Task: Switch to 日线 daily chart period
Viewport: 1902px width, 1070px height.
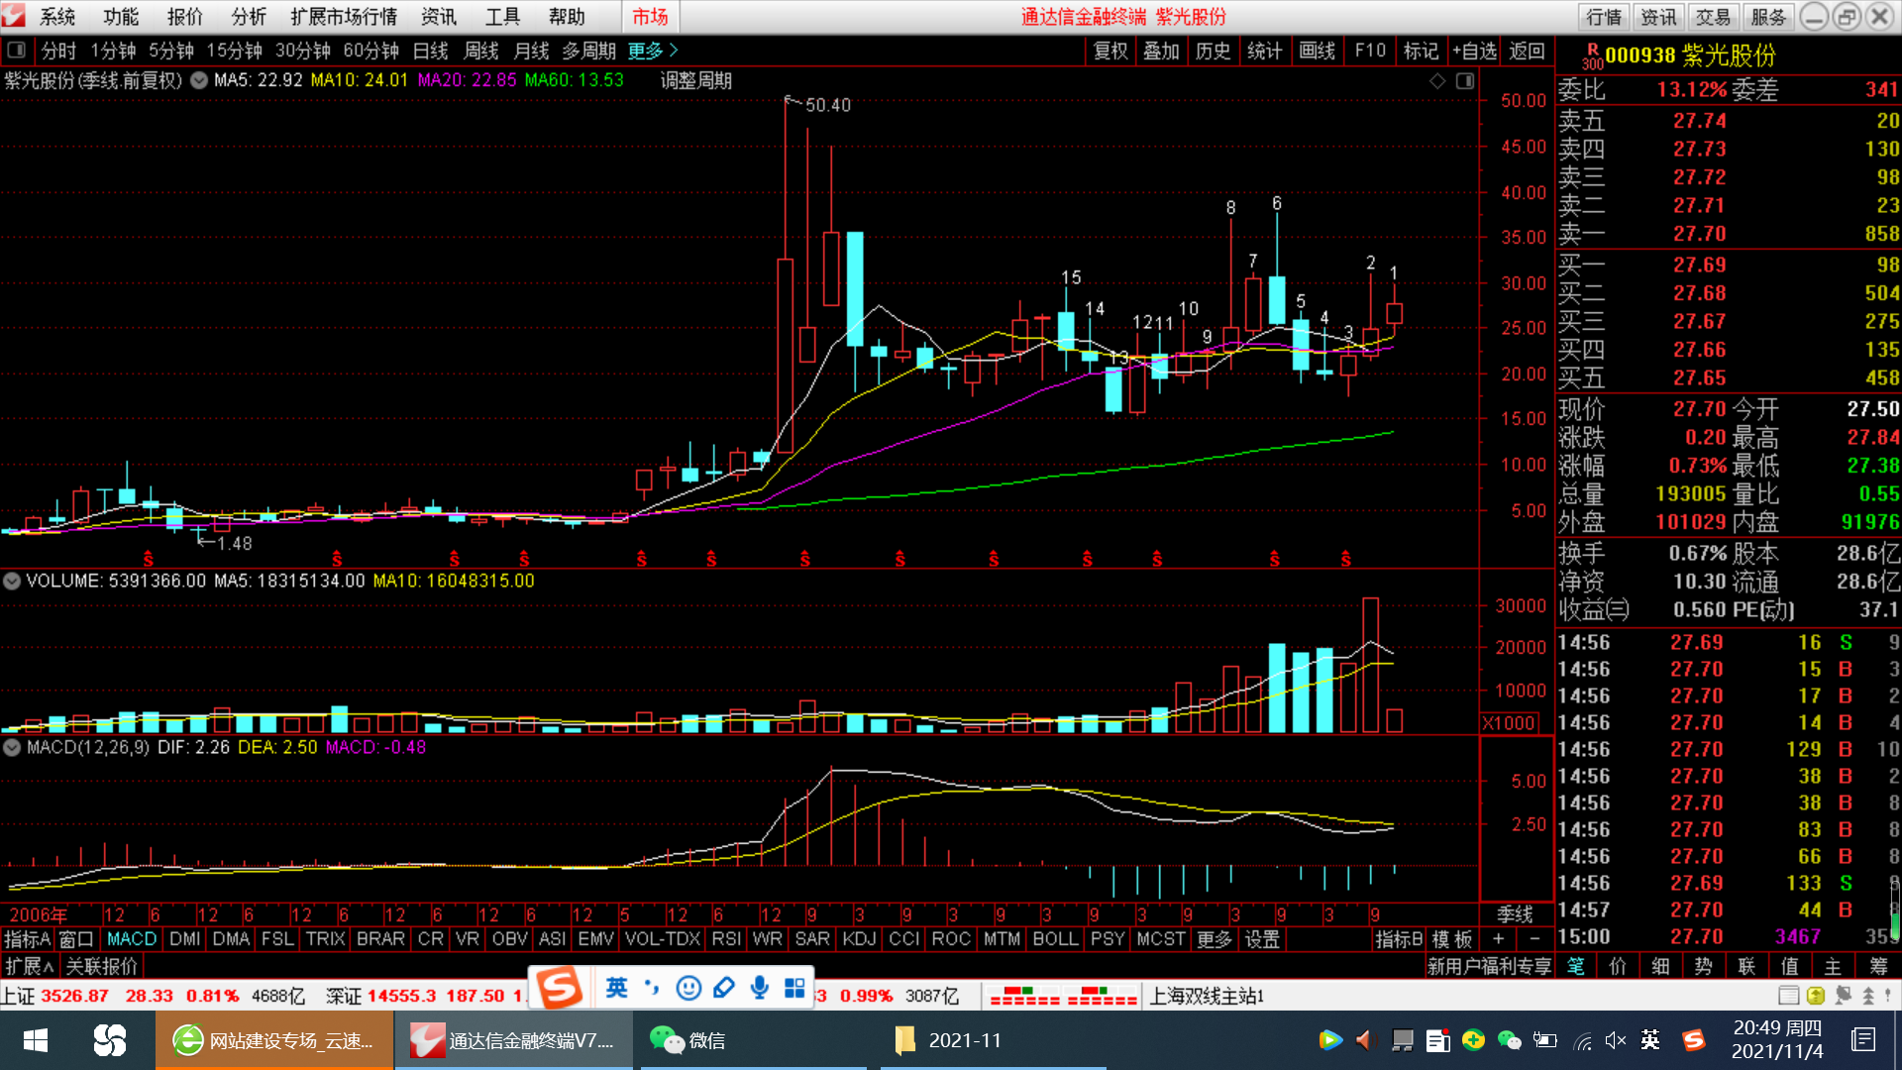Action: coord(430,51)
